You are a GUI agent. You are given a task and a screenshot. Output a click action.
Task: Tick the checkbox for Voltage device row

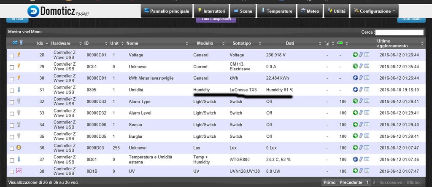pos(12,55)
